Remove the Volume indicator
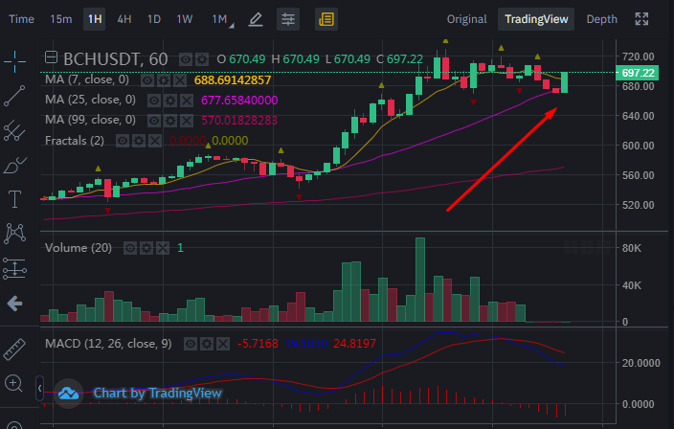This screenshot has width=674, height=429. [x=163, y=248]
